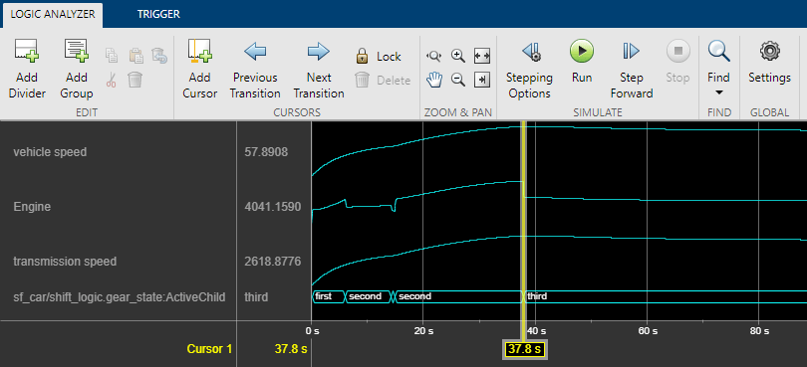Click the 'third' gear state segment
807x367 pixels.
tap(665, 296)
